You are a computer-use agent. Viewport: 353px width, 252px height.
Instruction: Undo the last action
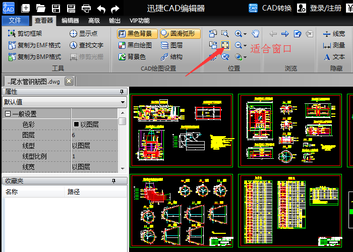click(x=101, y=9)
